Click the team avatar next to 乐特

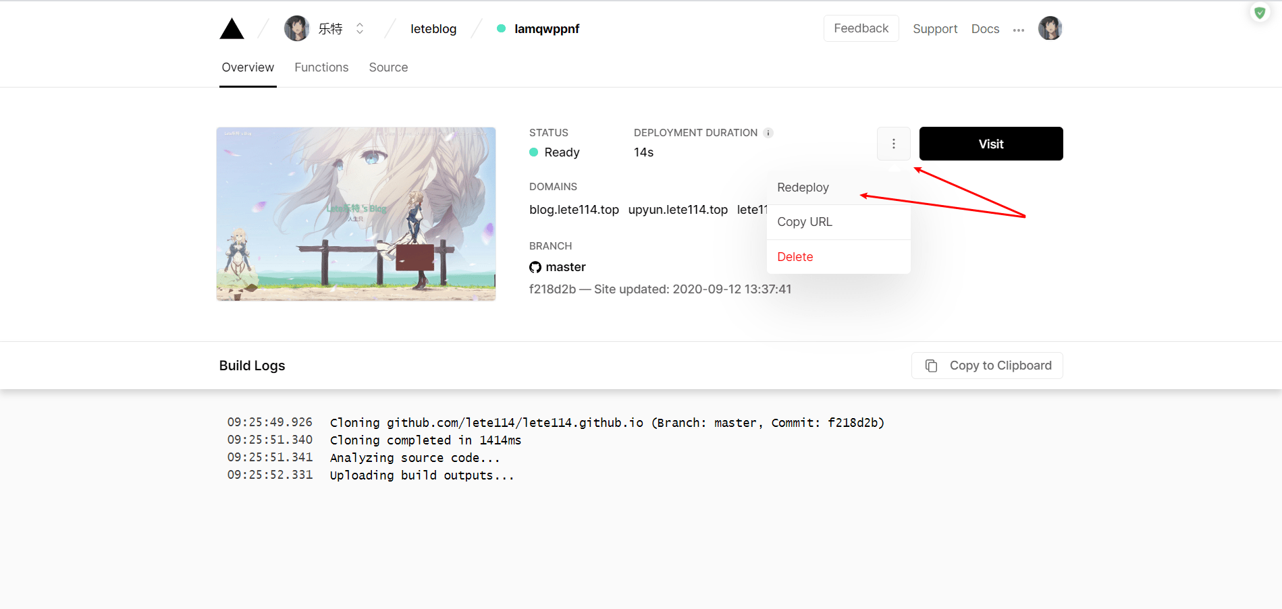(x=296, y=28)
